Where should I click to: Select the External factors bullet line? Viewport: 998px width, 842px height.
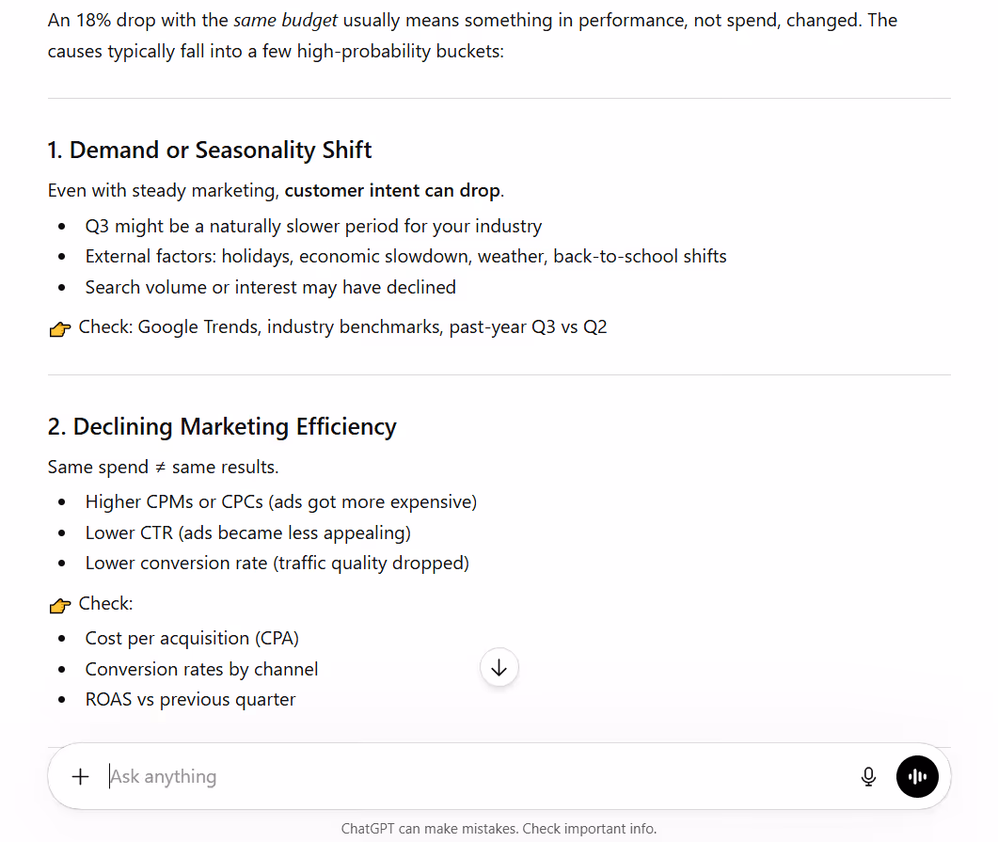click(x=406, y=256)
